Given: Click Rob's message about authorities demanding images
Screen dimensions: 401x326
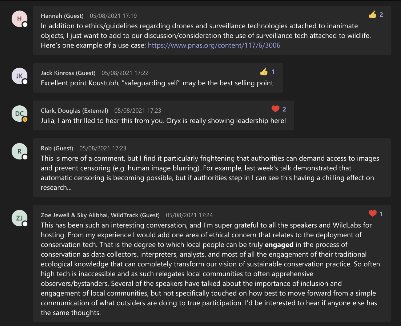Looking at the screenshot, I should click(210, 173).
